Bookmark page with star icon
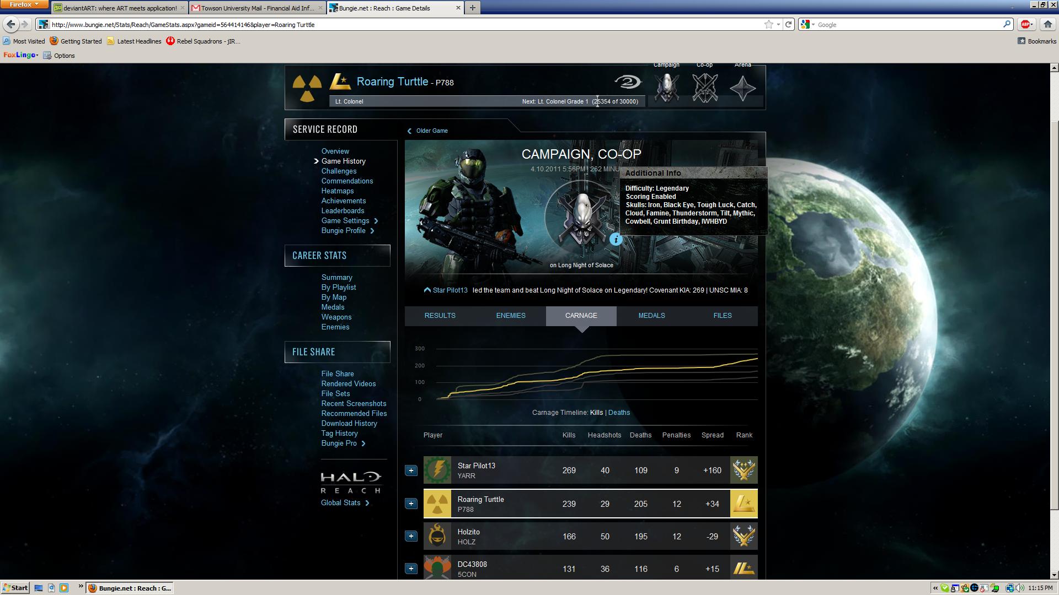The height and width of the screenshot is (595, 1059). click(x=768, y=24)
